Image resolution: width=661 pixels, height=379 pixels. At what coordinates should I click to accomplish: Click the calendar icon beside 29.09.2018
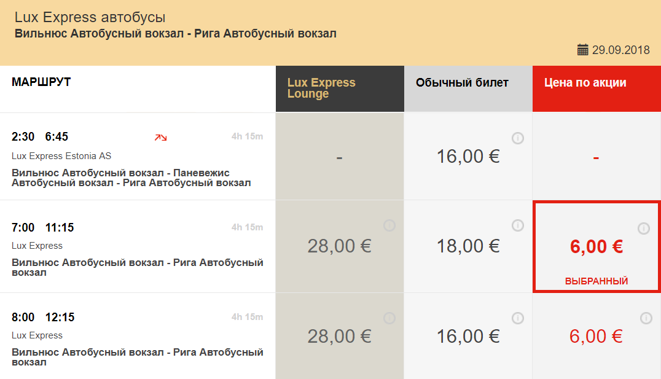click(x=583, y=50)
